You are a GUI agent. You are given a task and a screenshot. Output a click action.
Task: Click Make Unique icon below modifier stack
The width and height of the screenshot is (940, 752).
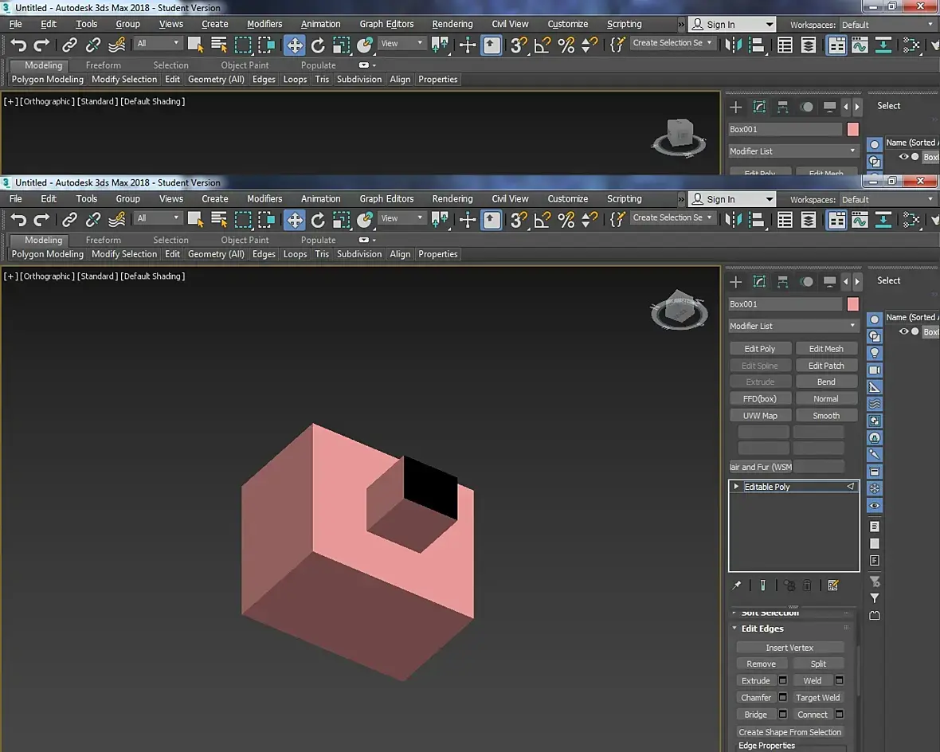(x=789, y=586)
